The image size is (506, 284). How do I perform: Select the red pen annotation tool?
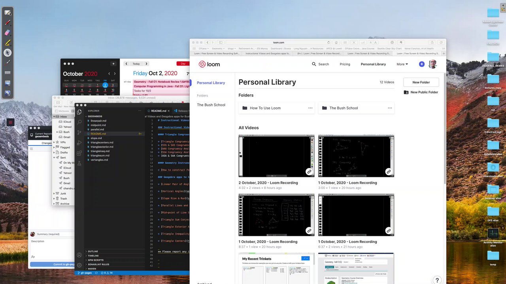(8, 22)
